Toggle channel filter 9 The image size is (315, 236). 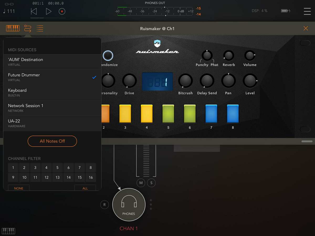click(13, 178)
